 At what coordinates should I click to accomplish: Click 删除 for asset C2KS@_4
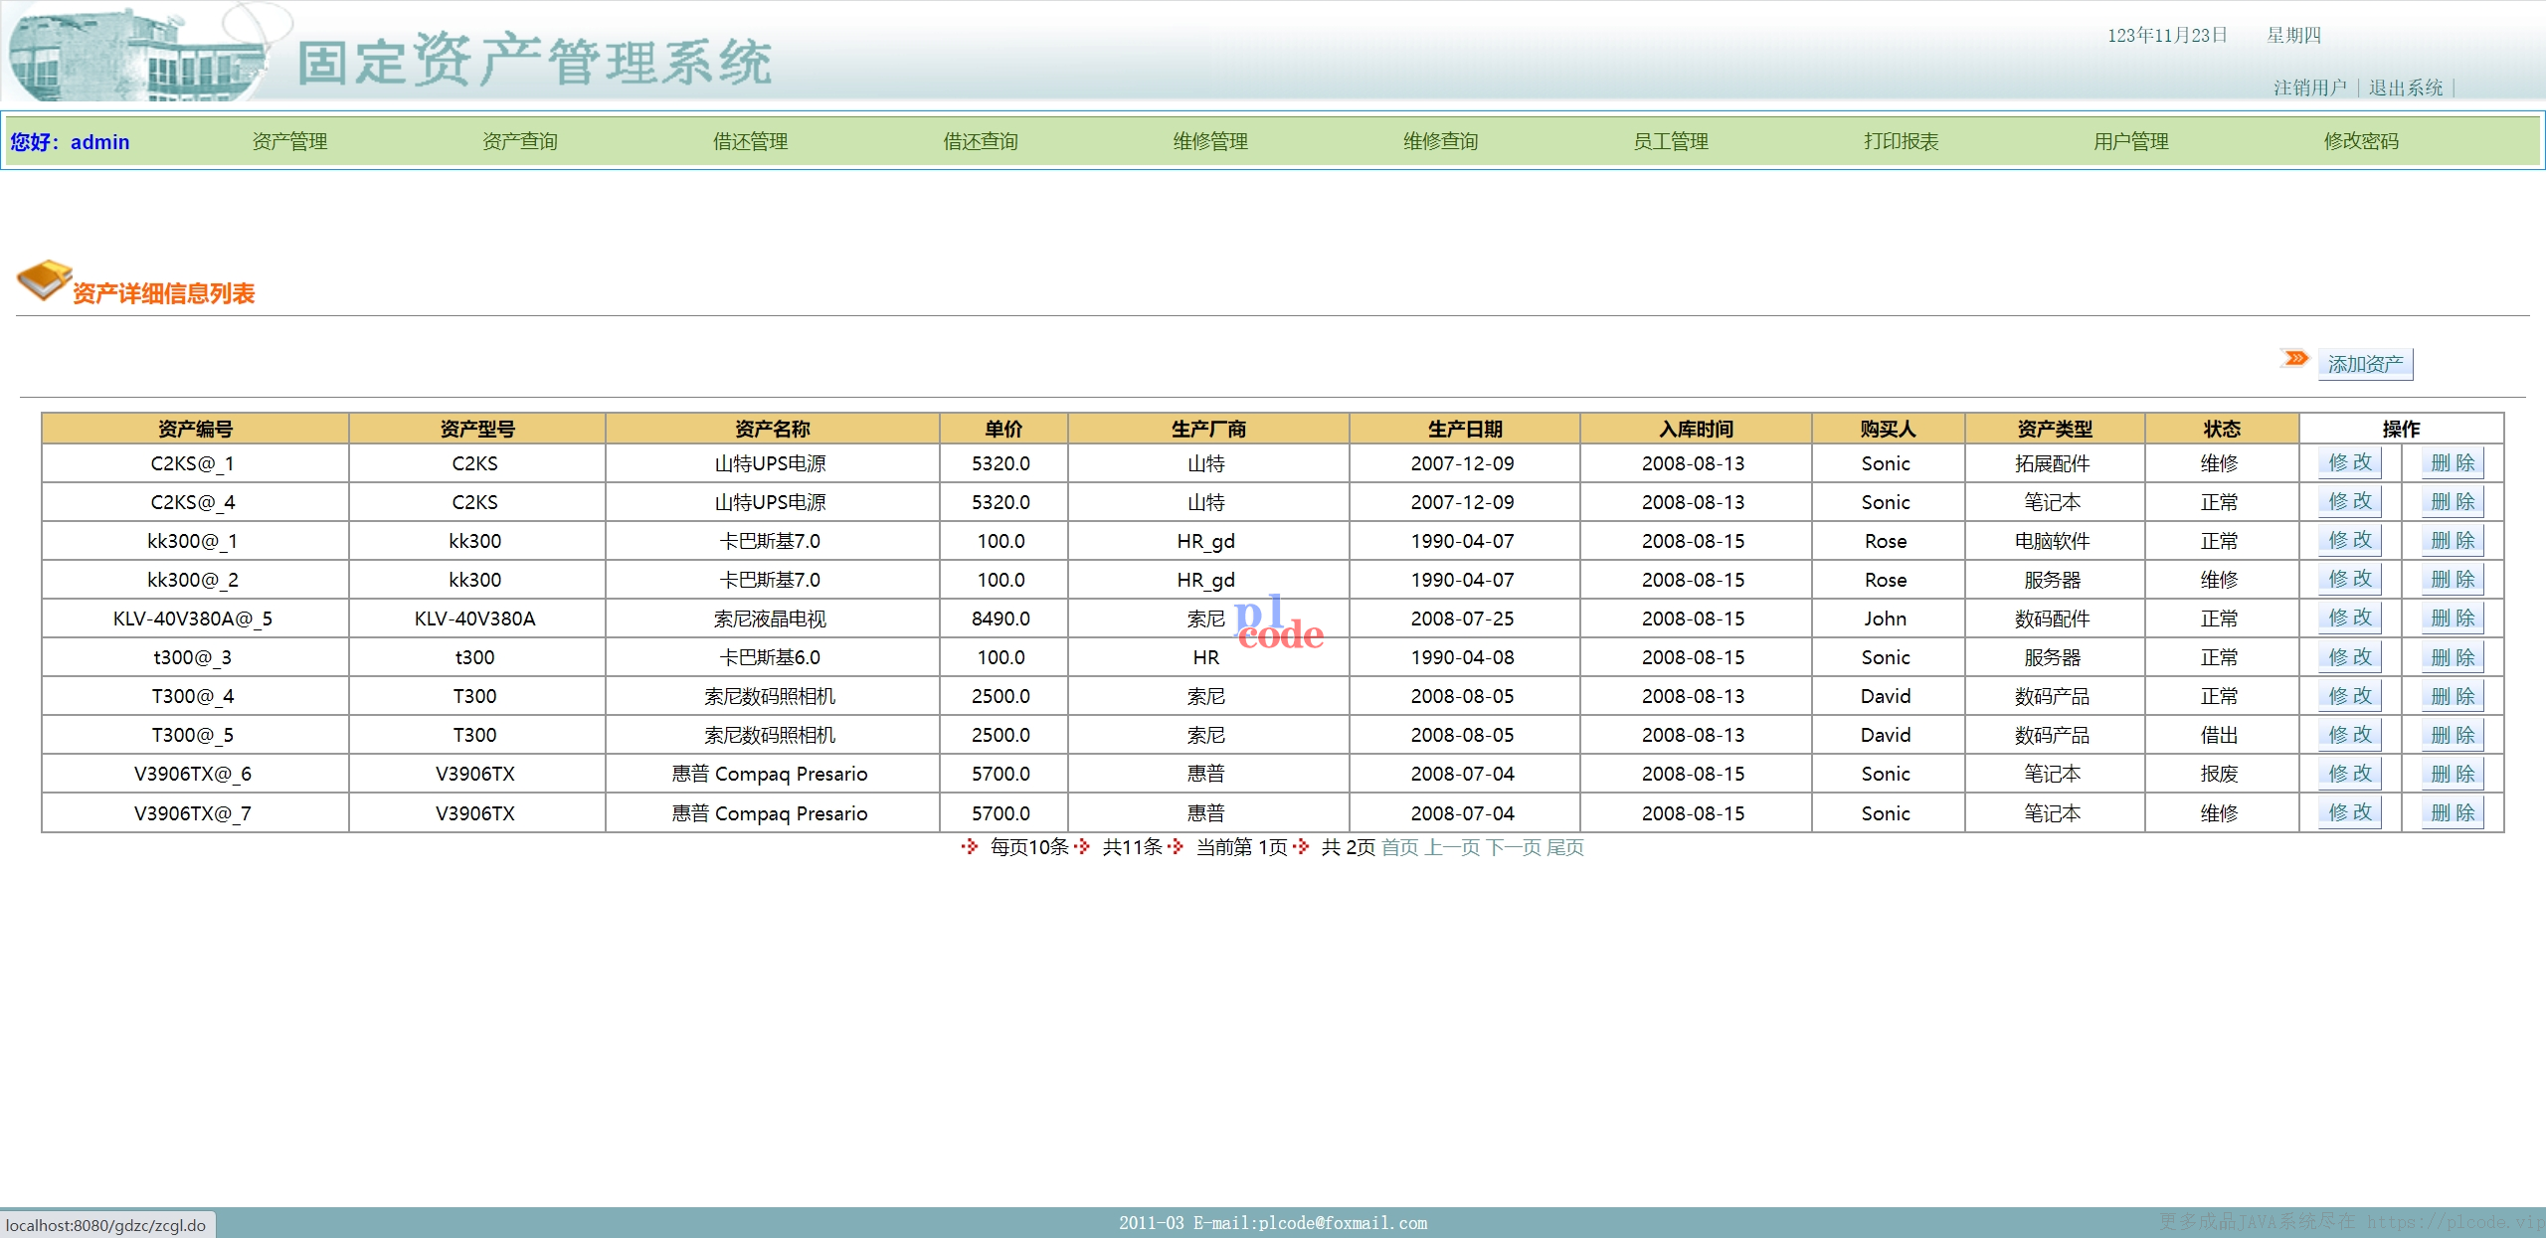pos(2453,501)
